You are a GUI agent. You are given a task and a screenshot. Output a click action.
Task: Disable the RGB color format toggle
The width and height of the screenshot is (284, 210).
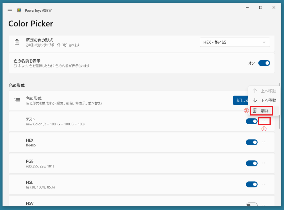point(252,163)
